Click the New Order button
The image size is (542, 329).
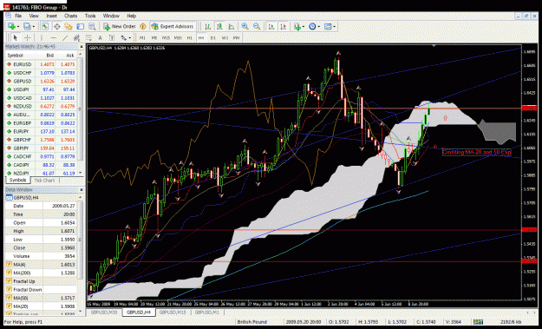(x=120, y=26)
